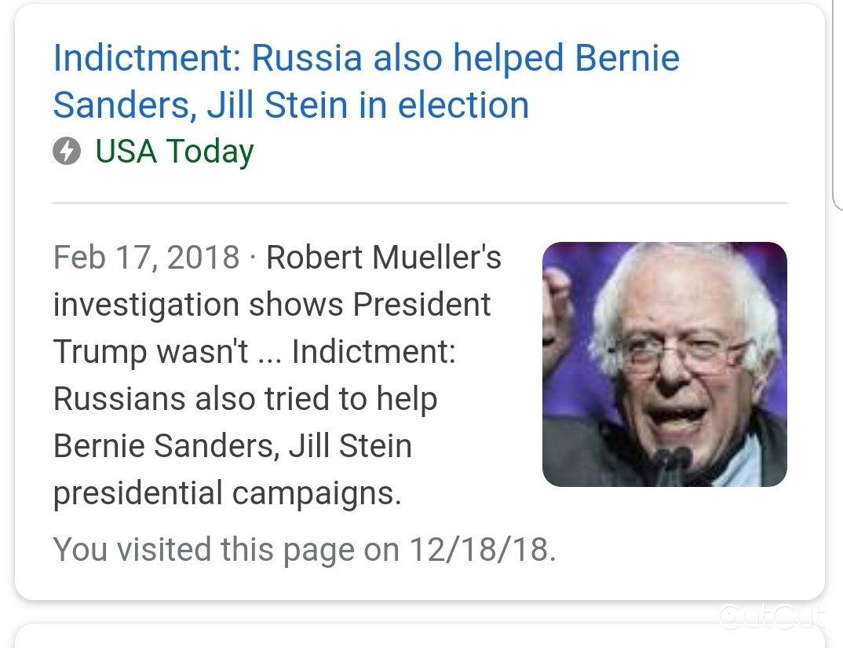
Task: Open the article thumbnail photo
Action: click(665, 364)
